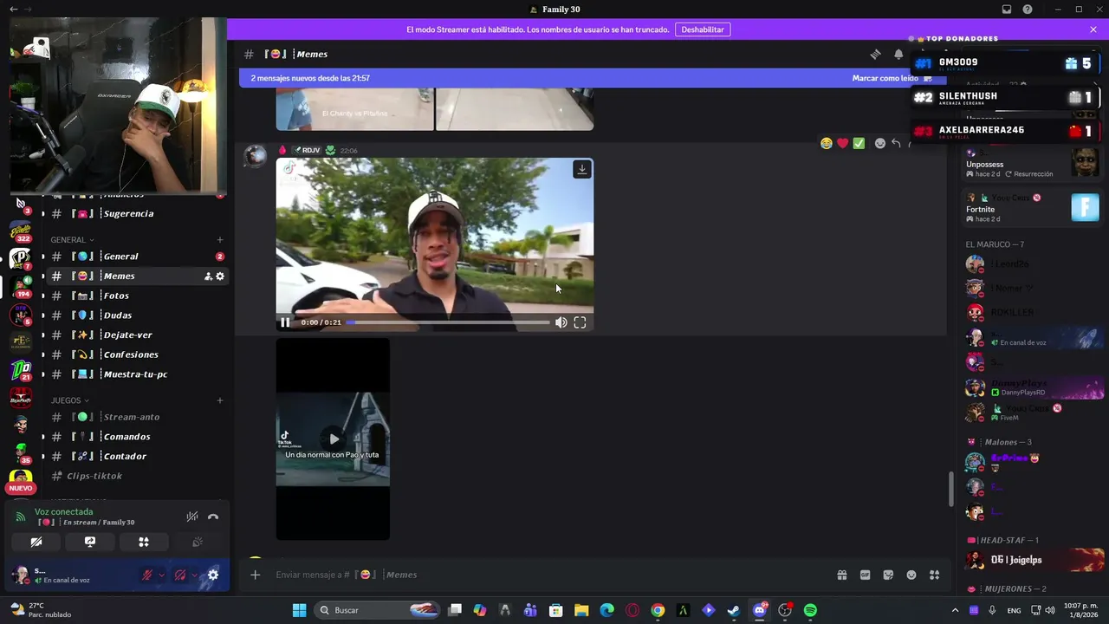1109x624 pixels.
Task: Pause the playing video
Action: coord(285,322)
